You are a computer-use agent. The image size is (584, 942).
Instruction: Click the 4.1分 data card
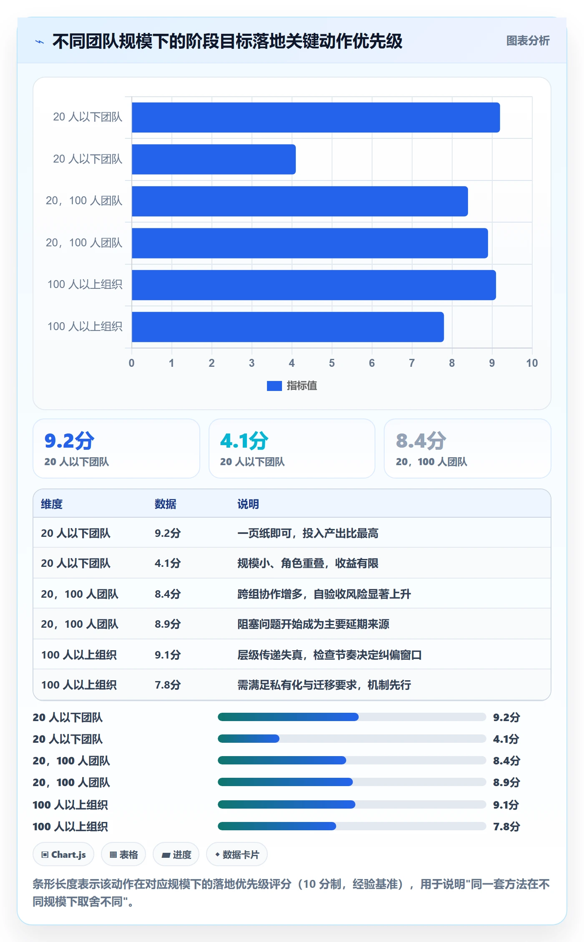coord(292,448)
